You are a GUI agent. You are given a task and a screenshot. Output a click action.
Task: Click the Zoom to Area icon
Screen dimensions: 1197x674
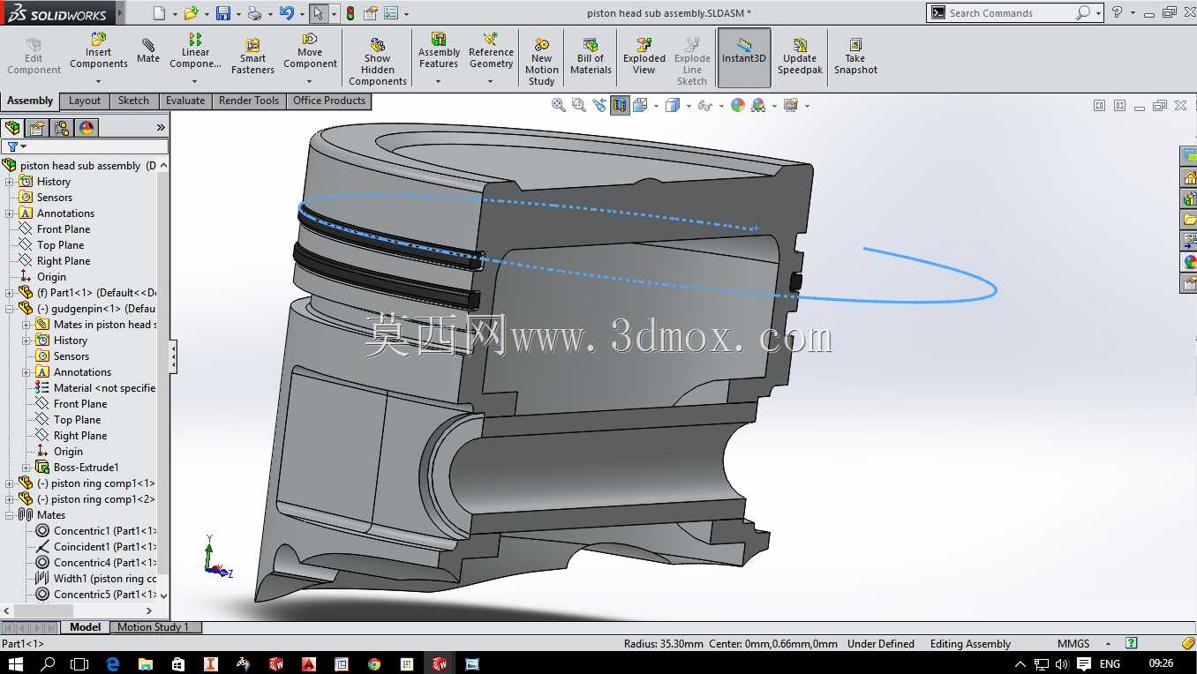579,105
